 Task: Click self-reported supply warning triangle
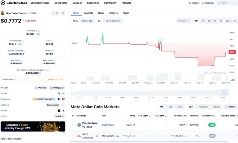click(x=48, y=70)
